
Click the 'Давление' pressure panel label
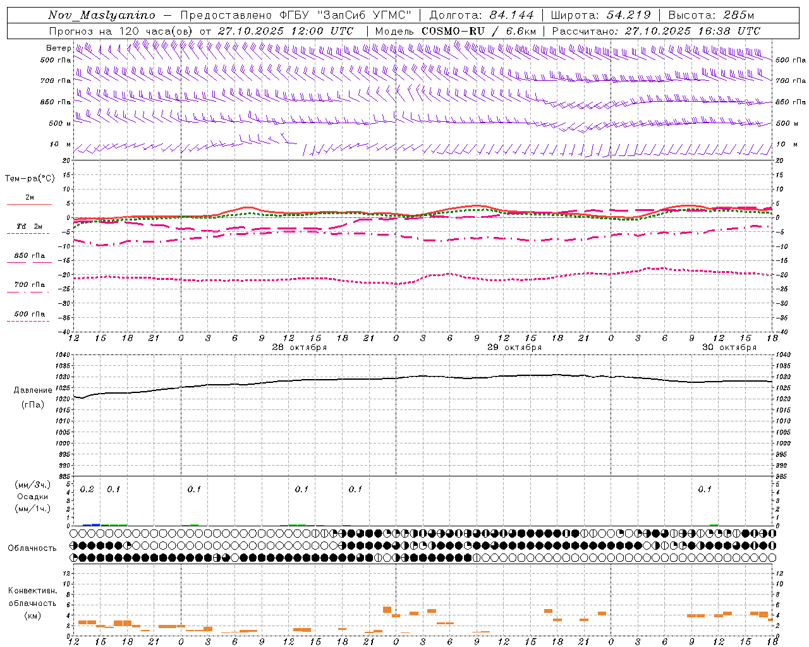(33, 390)
